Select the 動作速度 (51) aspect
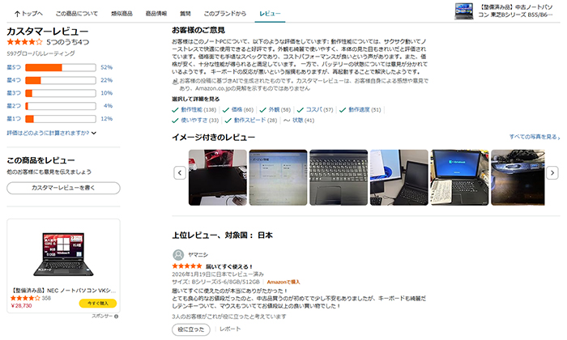This screenshot has width=567, height=340. pos(360,110)
